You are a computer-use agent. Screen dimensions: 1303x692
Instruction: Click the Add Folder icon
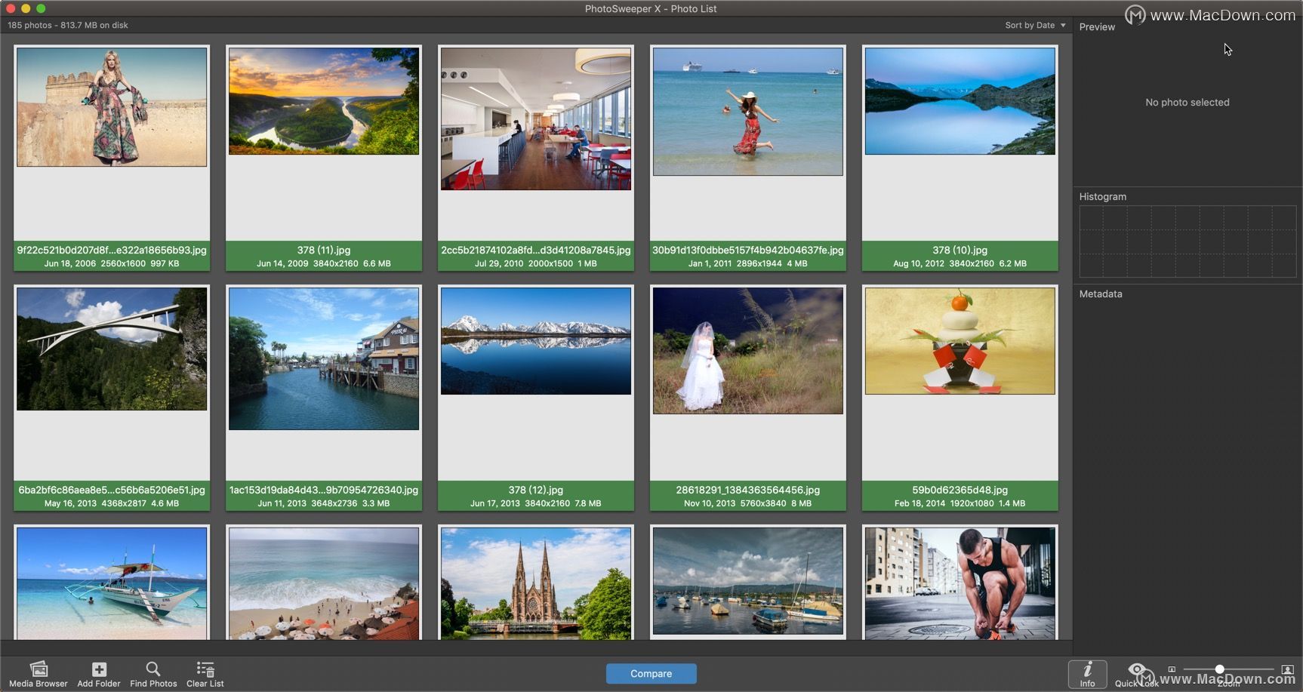99,669
